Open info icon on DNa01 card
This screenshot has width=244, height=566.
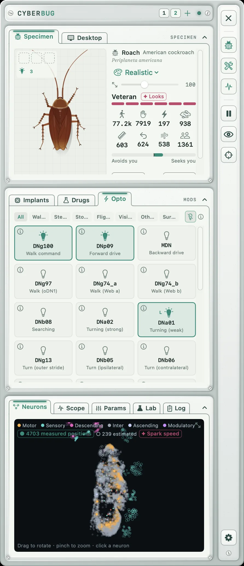tap(143, 308)
